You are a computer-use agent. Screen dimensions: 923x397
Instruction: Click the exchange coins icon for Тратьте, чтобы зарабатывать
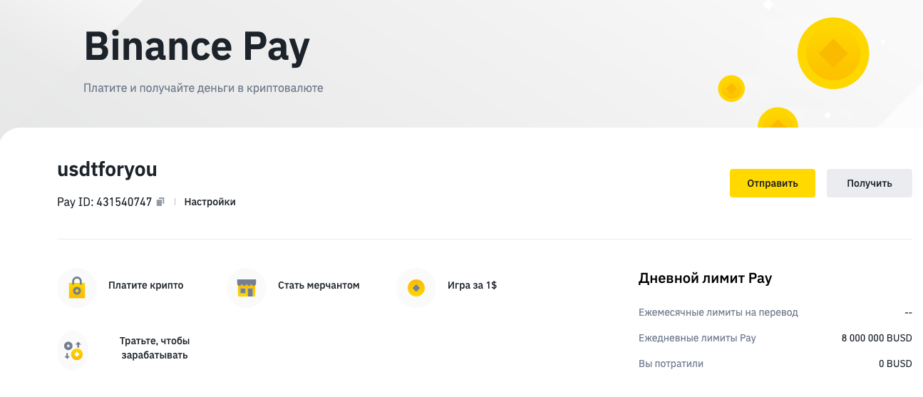coord(73,350)
